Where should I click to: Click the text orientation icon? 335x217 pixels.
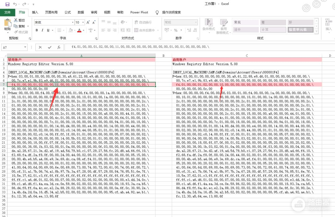tap(123, 22)
